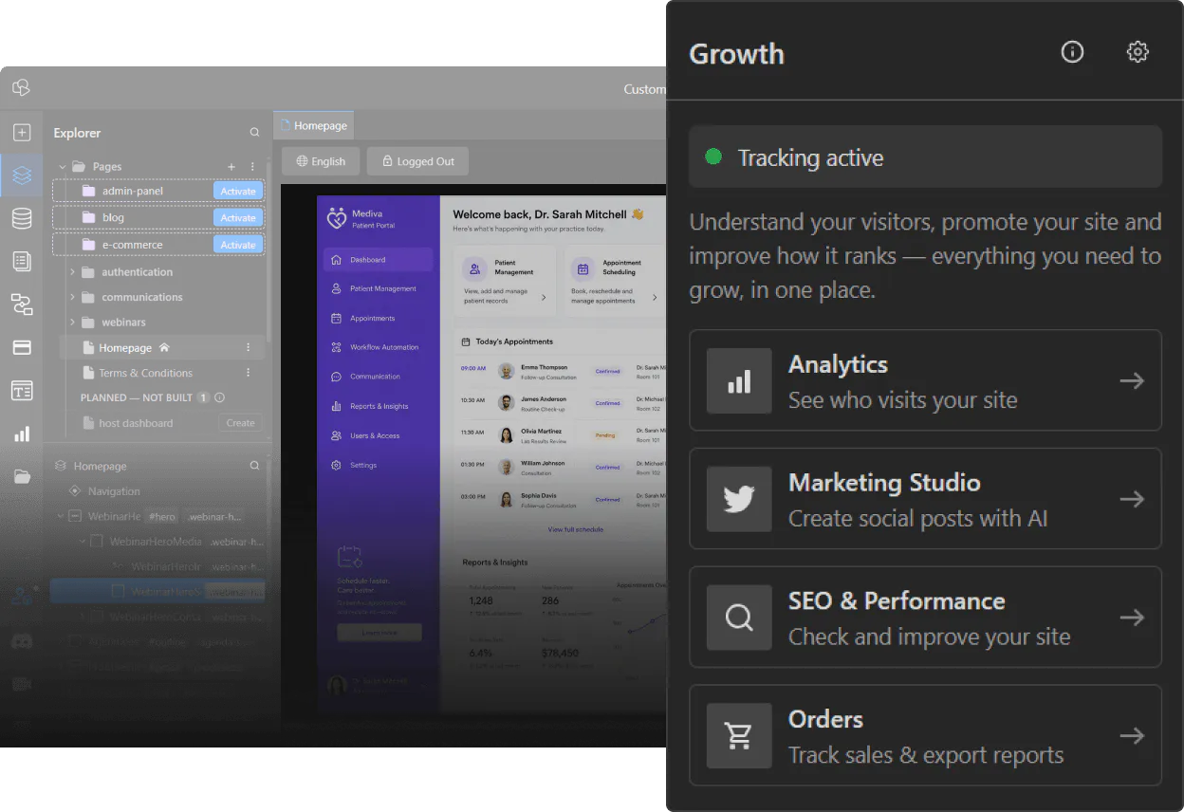
Task: Open the Homepage row three-dot menu
Action: [x=249, y=347]
